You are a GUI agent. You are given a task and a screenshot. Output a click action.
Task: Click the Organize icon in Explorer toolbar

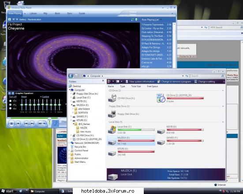tap(109, 81)
